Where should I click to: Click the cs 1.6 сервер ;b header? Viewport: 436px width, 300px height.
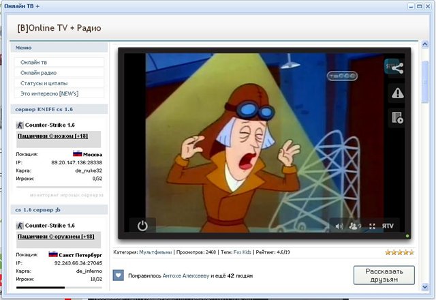click(59, 210)
